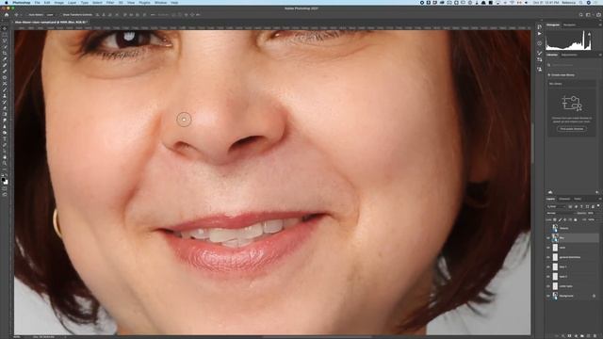The image size is (603, 339).
Task: Toggle Quick Mask mode in the toolbar
Action: pyautogui.click(x=5, y=188)
